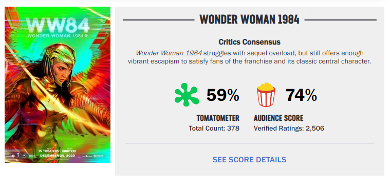Click the 59% Tomatometer score
The image size is (391, 192).
click(222, 95)
